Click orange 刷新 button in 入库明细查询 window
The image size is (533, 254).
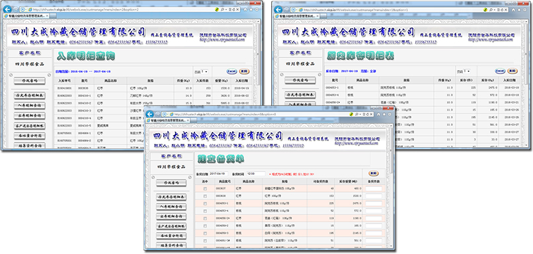[x=244, y=71]
